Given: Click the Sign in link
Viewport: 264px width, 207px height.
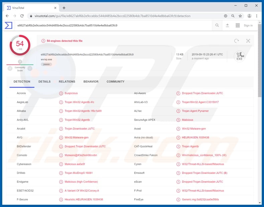Looking at the screenshot, I should (248, 25).
